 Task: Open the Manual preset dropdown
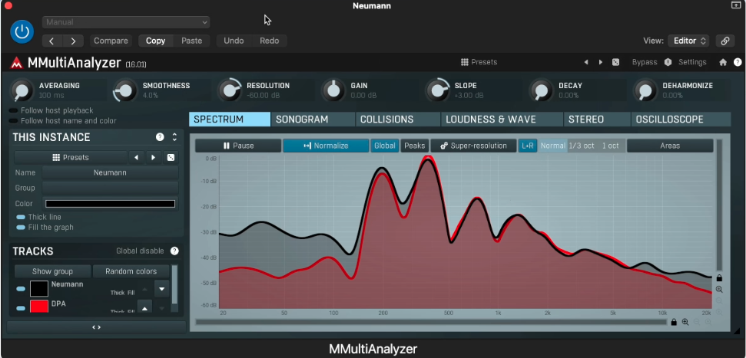[x=125, y=22]
